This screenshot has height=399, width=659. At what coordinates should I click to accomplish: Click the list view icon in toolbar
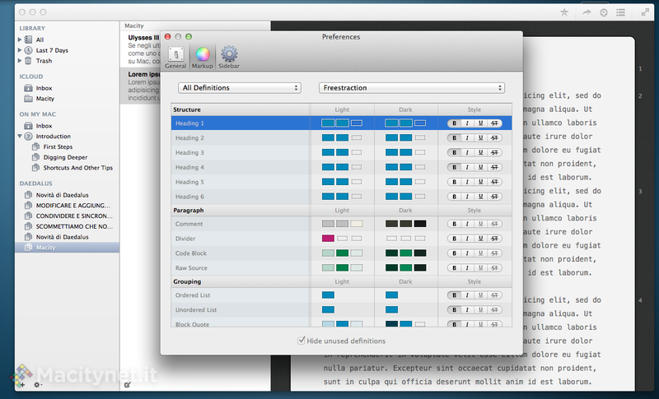(x=621, y=12)
